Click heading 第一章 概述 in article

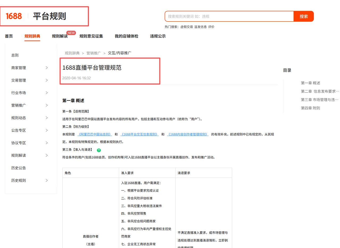pos(73,101)
